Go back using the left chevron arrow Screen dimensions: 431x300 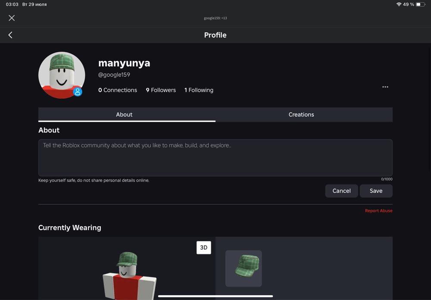(x=10, y=35)
